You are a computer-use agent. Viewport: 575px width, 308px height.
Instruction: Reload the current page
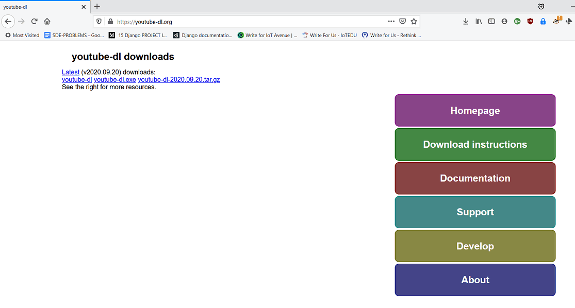34,21
